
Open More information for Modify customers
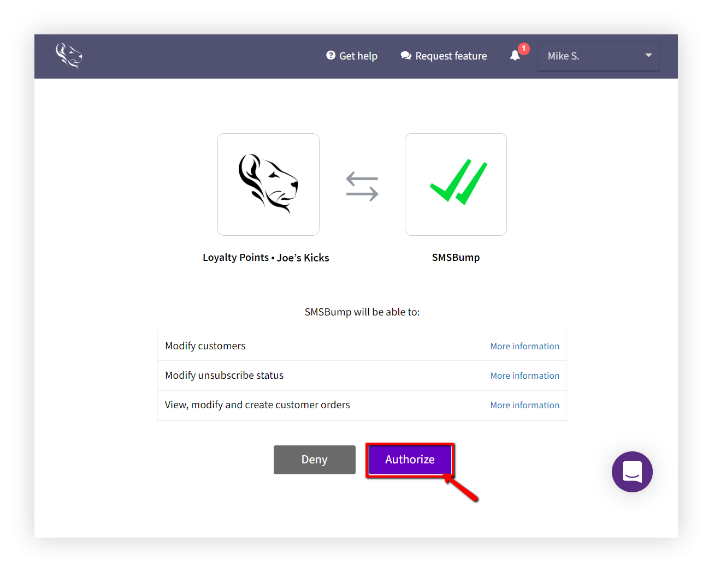[x=524, y=346]
